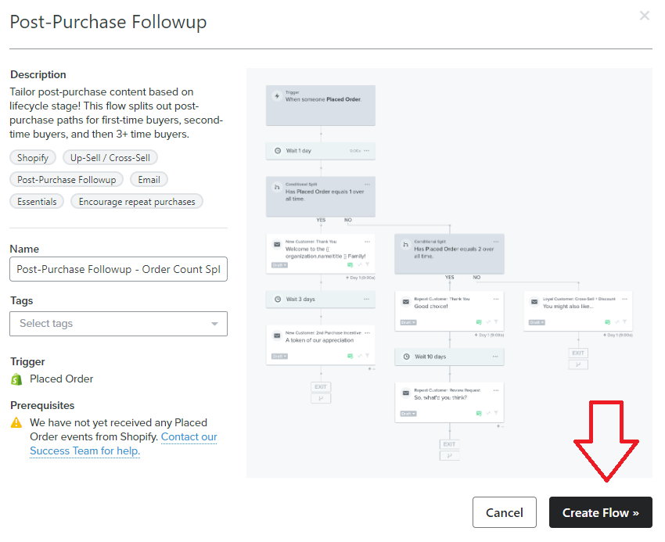The width and height of the screenshot is (665, 542).
Task: Click the When someone Placed Order trigger card
Action: [321, 105]
